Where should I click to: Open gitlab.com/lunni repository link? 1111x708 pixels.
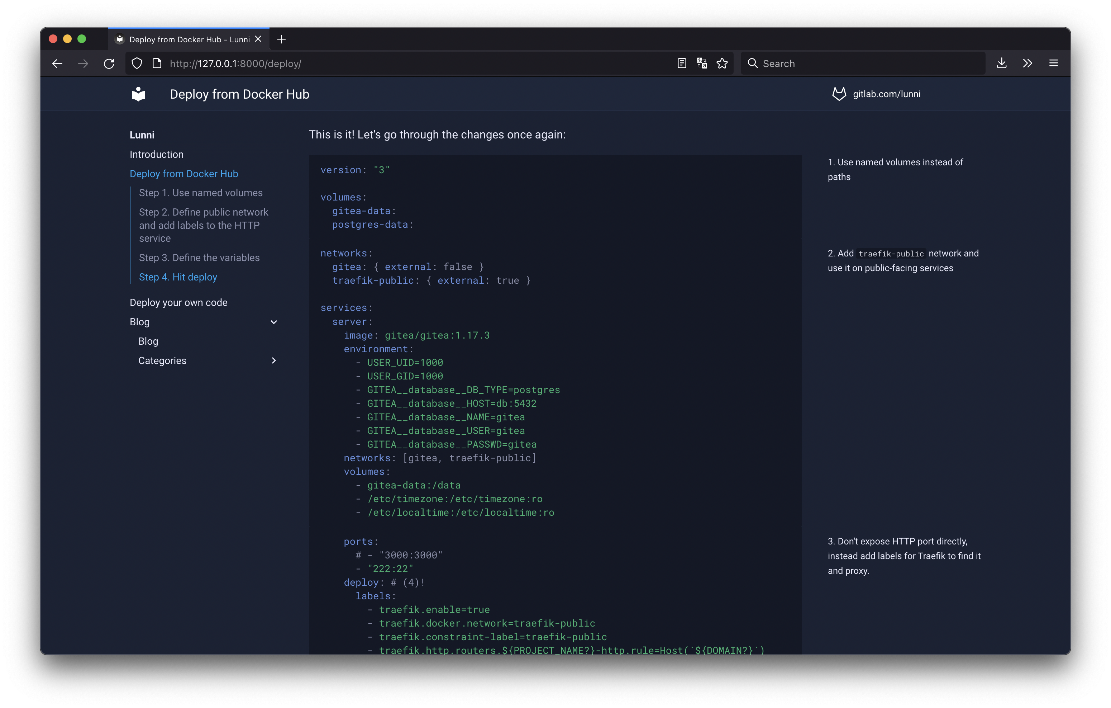click(x=886, y=94)
